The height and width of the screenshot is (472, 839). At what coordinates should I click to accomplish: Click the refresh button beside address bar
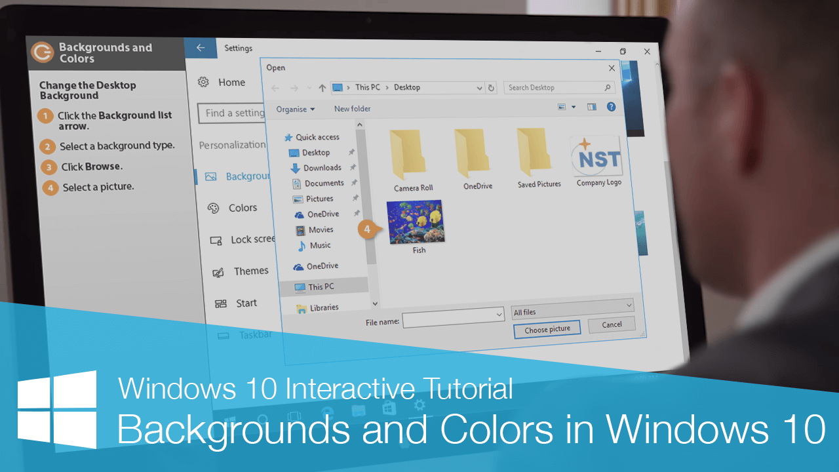[492, 88]
